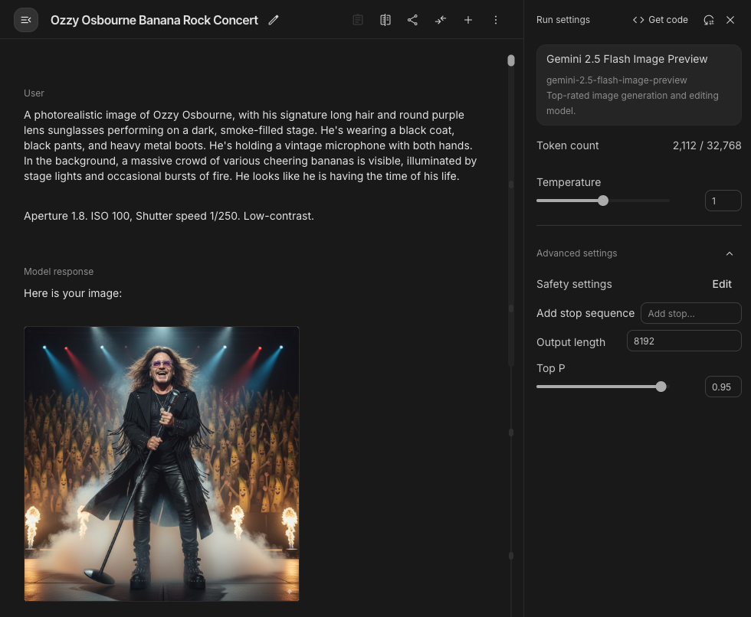Open Get code for this prompt
This screenshot has width=751, height=617.
(x=660, y=20)
